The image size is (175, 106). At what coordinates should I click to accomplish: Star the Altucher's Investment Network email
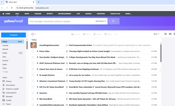pyautogui.click(x=67, y=81)
